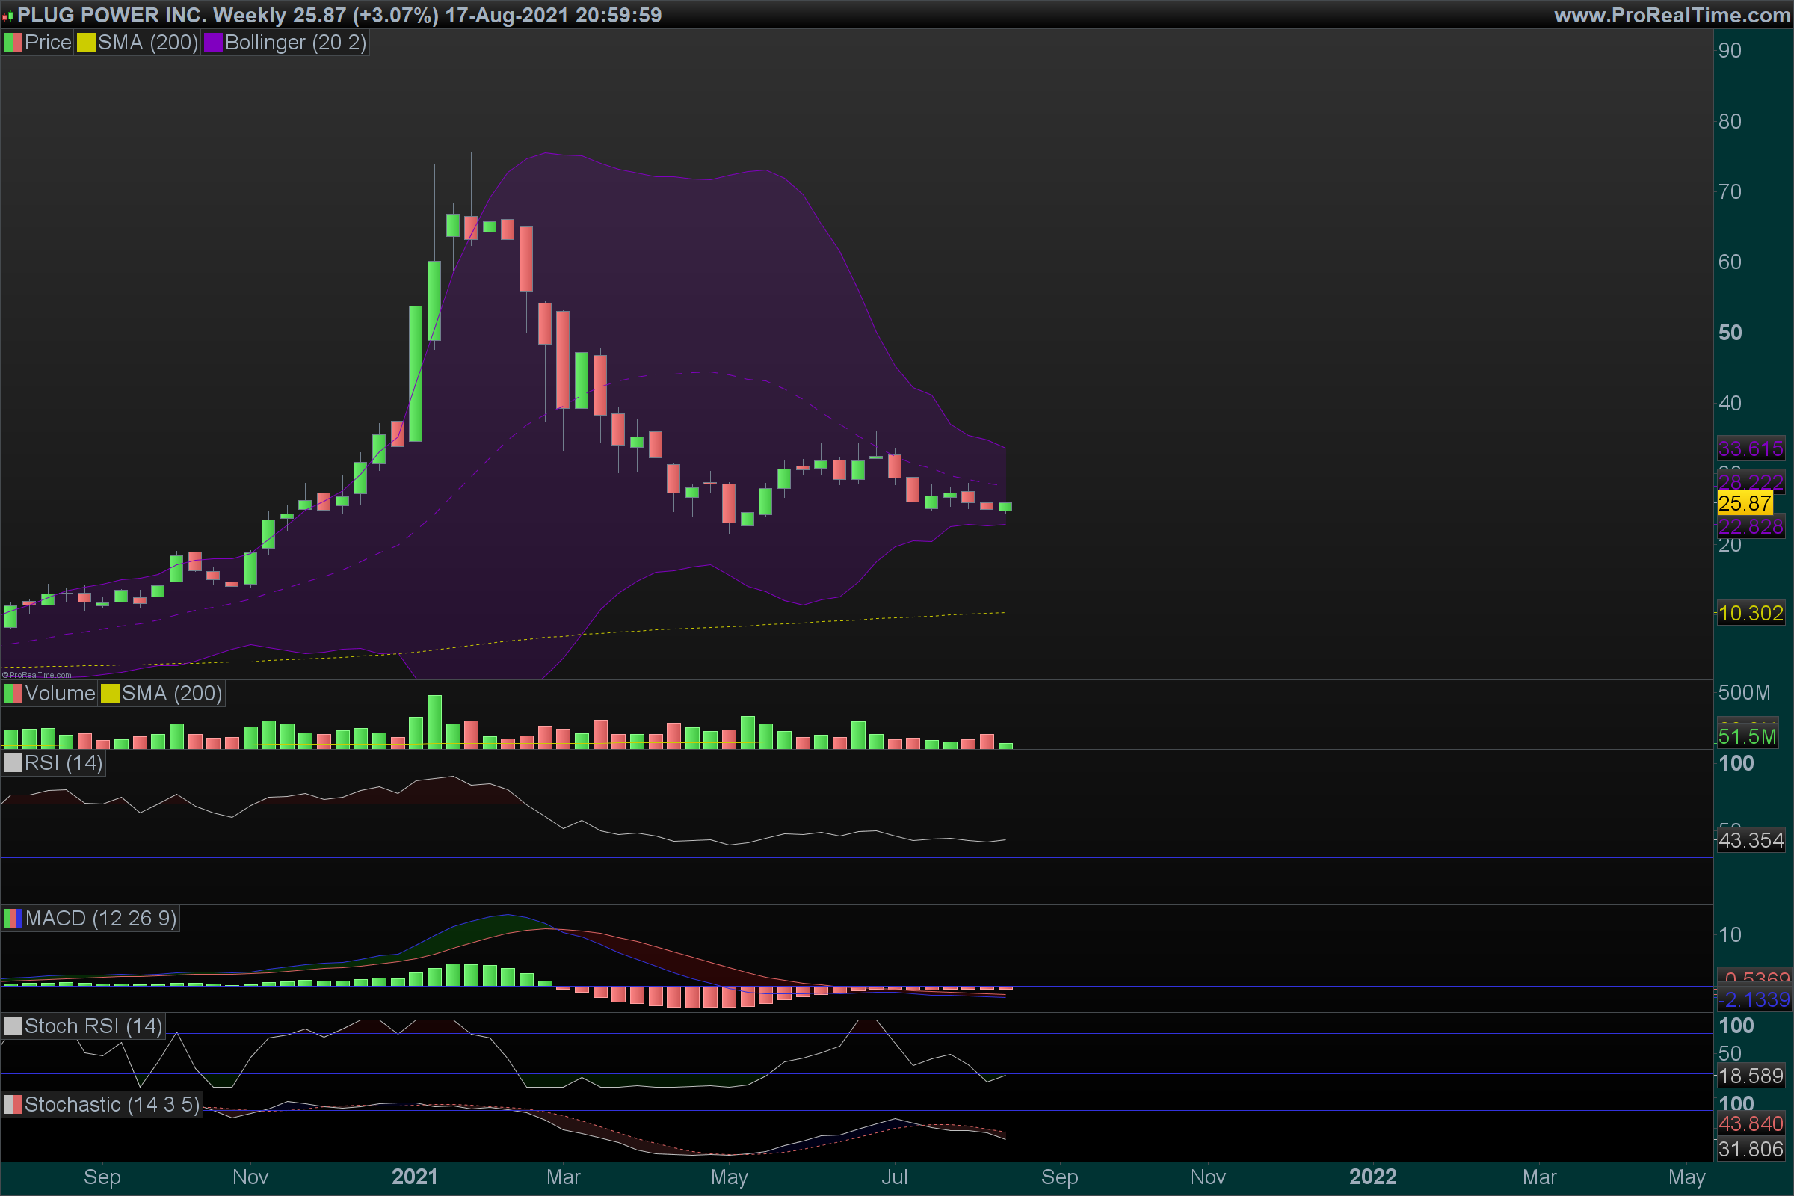The height and width of the screenshot is (1196, 1794).
Task: Click the 2021 marker on time axis
Action: (414, 1176)
